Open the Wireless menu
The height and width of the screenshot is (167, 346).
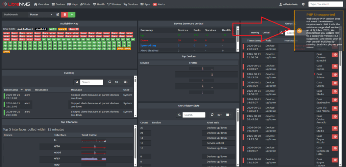[x=114, y=4]
